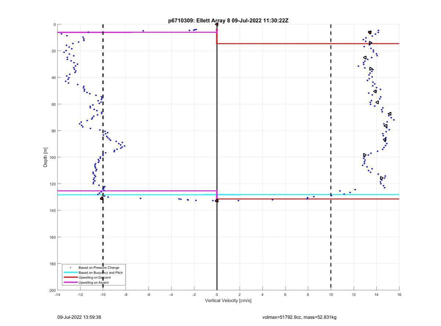Click the 'volmax=51792.9cc, mass=52.831kg' text

(299, 317)
